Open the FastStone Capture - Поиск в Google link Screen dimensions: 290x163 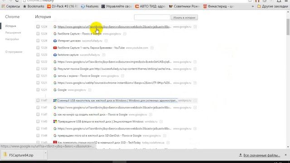80,34
